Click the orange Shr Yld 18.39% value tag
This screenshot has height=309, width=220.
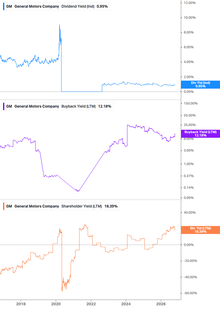200,230
